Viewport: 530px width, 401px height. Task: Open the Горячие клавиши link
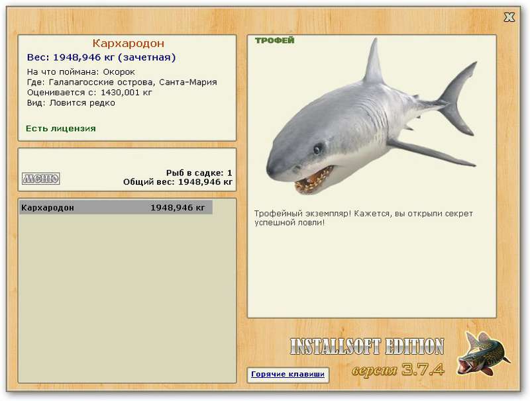(x=288, y=375)
